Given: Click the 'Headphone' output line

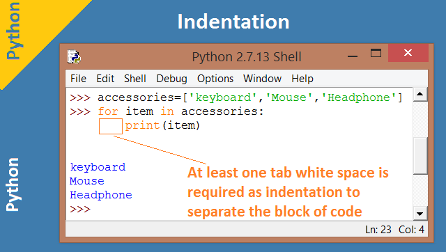Looking at the screenshot, I should (x=101, y=195).
